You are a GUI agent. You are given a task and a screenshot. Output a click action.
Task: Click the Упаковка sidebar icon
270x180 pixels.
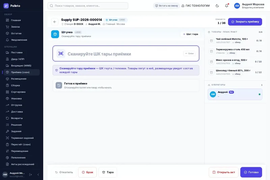(7, 98)
